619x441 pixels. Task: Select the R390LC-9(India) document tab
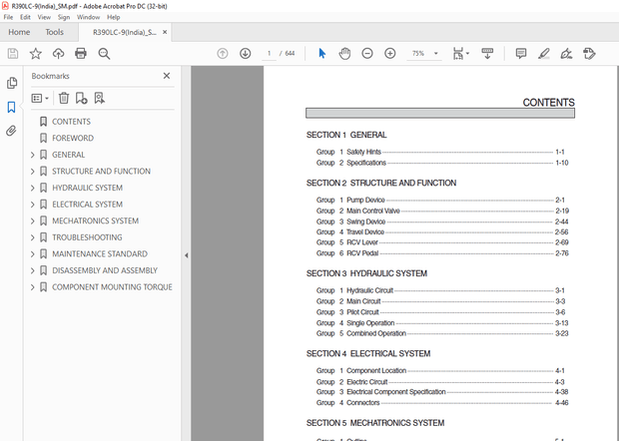coord(125,32)
